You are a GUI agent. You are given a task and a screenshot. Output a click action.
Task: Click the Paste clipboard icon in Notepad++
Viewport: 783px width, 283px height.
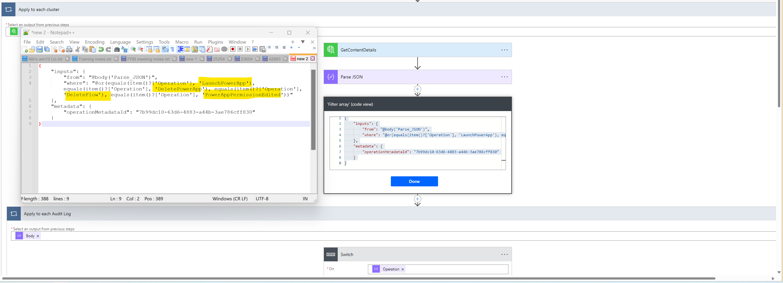point(92,49)
